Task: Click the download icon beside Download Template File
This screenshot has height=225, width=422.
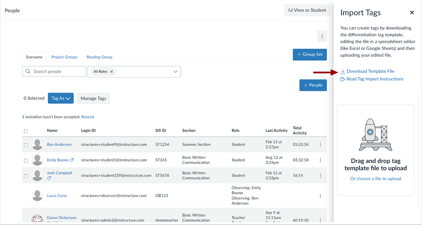Action: click(x=343, y=71)
